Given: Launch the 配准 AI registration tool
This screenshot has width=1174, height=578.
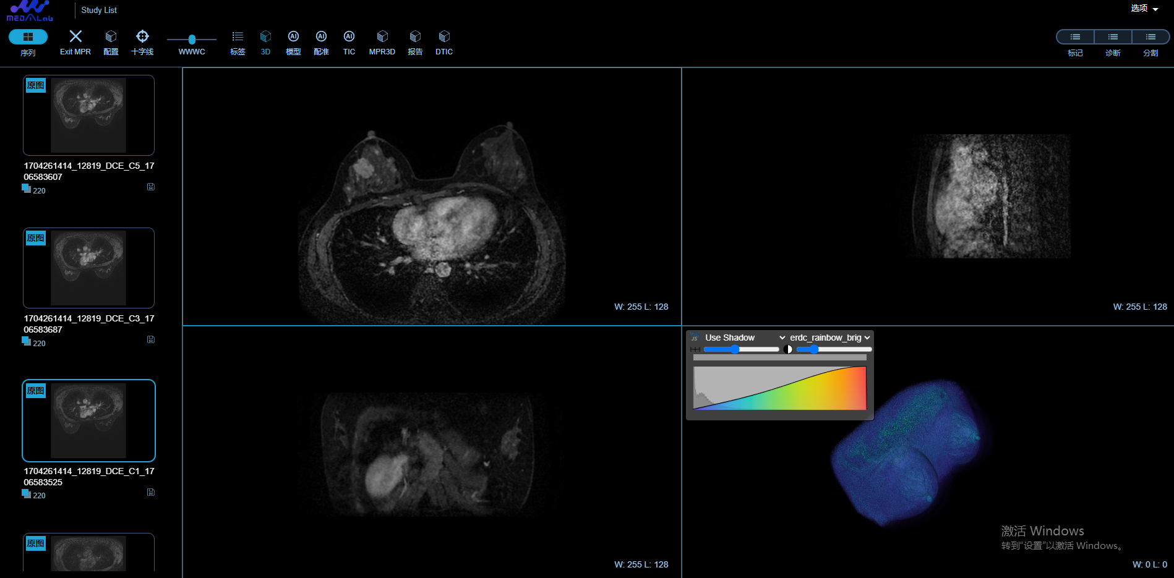Looking at the screenshot, I should (x=321, y=36).
